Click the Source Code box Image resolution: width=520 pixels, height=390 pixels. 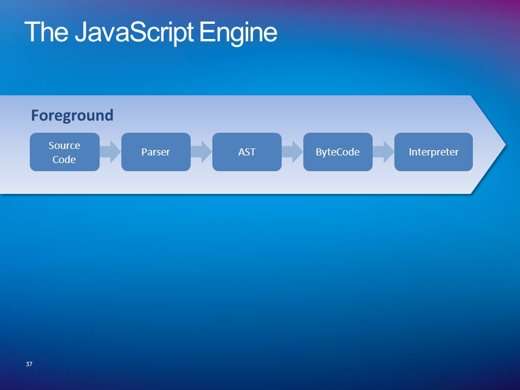[x=64, y=152]
